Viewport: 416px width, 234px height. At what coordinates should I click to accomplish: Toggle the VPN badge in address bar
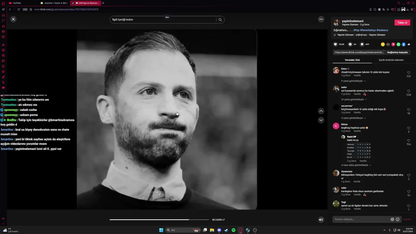click(25, 9)
